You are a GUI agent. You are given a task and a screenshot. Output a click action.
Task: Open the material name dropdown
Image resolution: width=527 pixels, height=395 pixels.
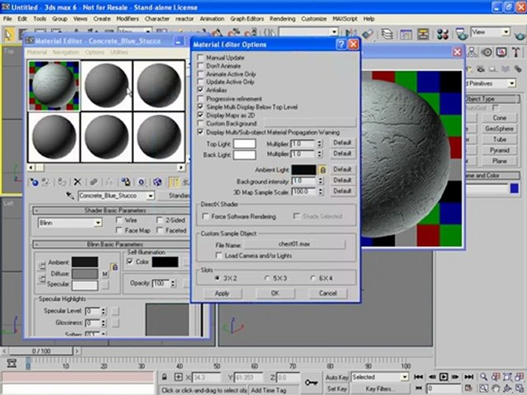click(150, 196)
